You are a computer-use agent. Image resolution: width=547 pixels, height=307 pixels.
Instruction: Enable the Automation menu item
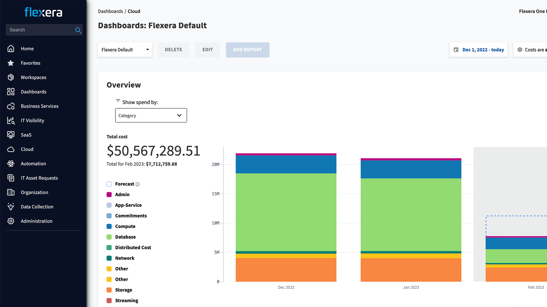tap(33, 163)
